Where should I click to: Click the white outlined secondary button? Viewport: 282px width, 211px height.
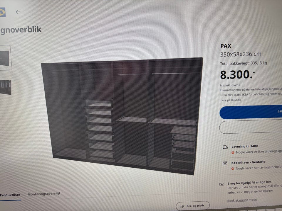pyautogui.click(x=251, y=127)
